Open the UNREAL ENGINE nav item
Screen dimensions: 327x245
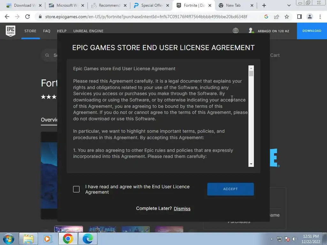tap(88, 31)
